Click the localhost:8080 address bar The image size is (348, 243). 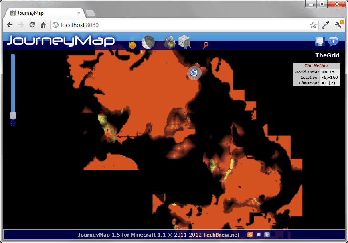180,25
